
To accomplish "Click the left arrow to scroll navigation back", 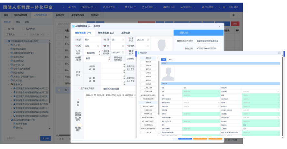I will (x=63, y=7).
